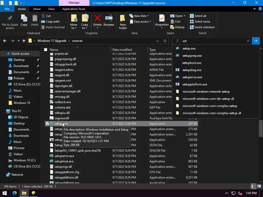Click Windows 11 Upgrade breadcrumb
The width and height of the screenshot is (263, 197).
(52, 41)
